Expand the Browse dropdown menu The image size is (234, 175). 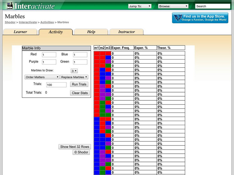(x=173, y=6)
